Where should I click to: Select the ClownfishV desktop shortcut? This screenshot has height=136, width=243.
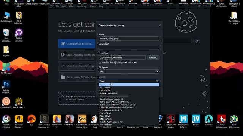pos(6,103)
